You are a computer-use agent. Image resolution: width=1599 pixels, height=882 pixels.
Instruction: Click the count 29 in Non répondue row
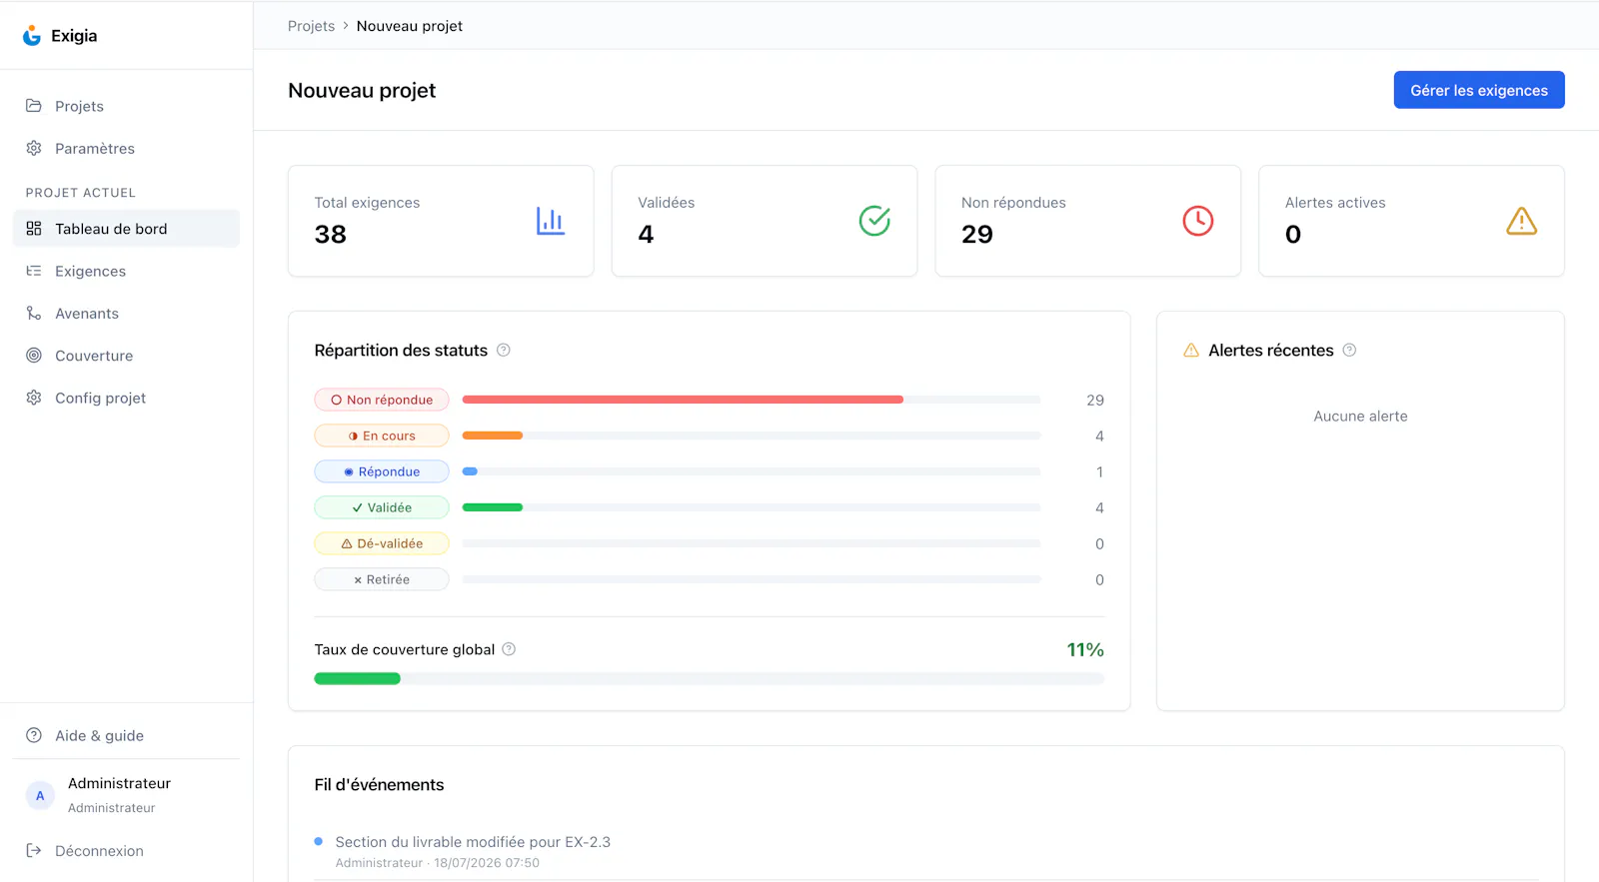(x=1095, y=400)
